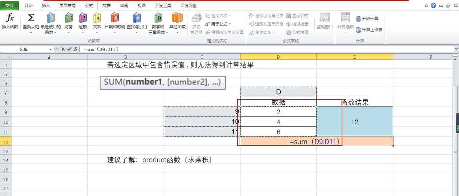Open the Date & Time (日期和时间) functions icon

[115, 18]
